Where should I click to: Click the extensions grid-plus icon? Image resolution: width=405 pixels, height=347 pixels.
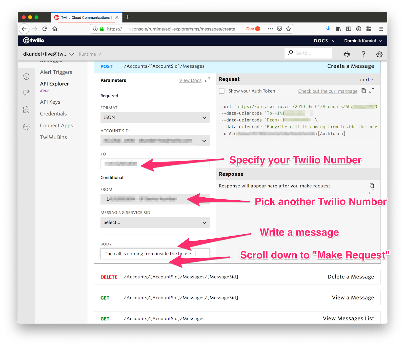pyautogui.click(x=369, y=29)
